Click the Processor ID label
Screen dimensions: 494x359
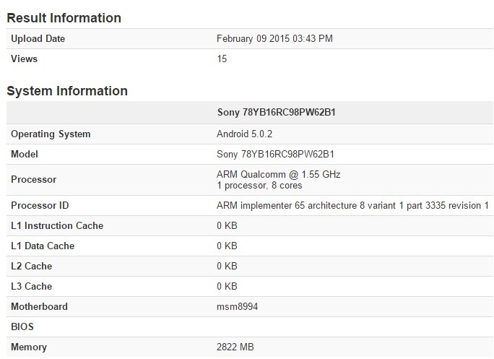click(x=40, y=205)
